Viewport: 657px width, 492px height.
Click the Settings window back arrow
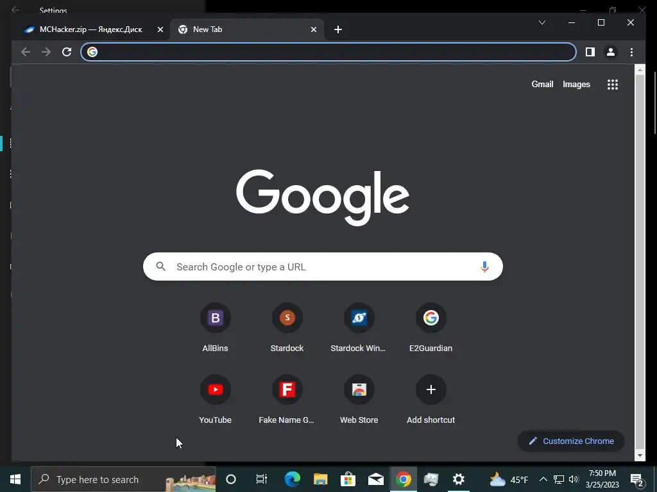[x=15, y=9]
